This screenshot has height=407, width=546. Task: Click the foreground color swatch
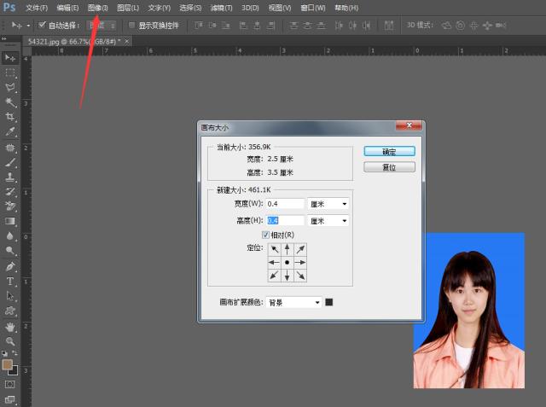8,364
